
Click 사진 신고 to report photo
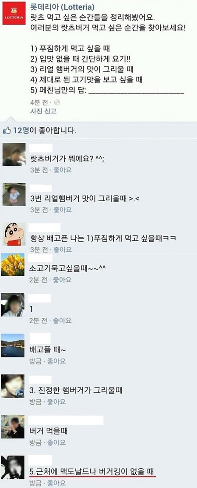tap(43, 111)
